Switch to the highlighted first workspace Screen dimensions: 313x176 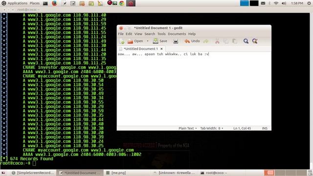[269, 173]
